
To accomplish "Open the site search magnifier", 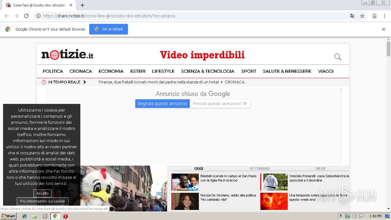I will coord(338,57).
